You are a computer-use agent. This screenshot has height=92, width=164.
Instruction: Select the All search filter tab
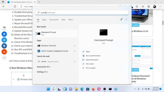click(38, 20)
